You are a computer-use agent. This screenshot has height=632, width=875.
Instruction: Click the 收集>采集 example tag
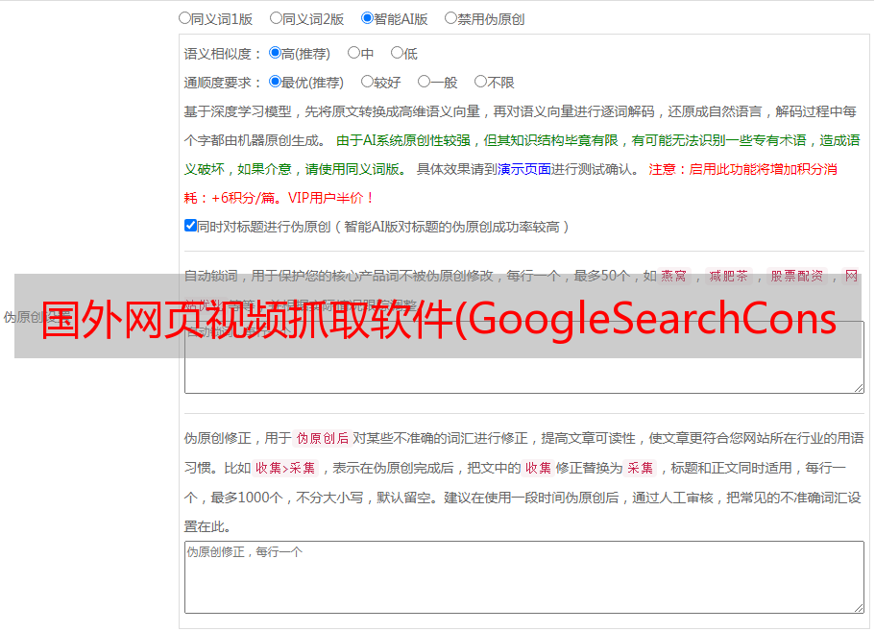coord(285,468)
